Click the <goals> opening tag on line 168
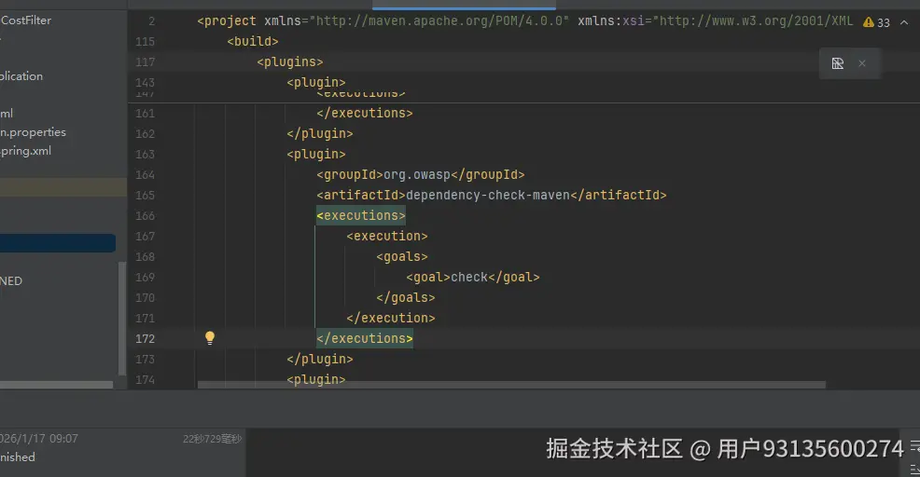920x477 pixels. (402, 256)
